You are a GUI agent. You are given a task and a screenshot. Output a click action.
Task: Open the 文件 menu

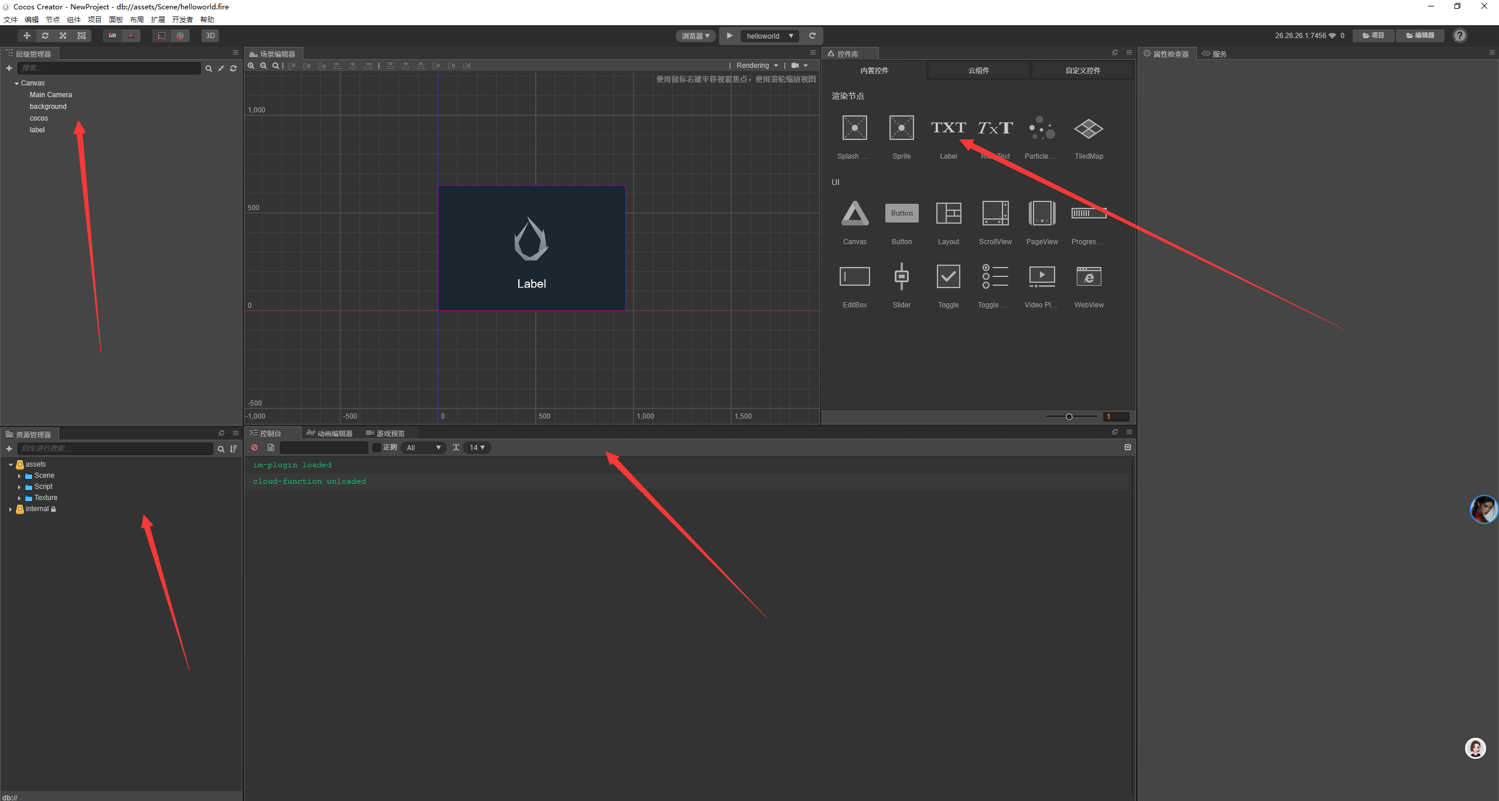coord(11,20)
